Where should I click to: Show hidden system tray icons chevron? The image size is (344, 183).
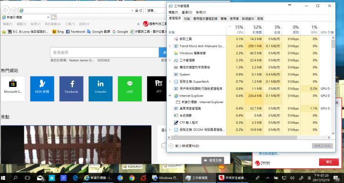268,178
